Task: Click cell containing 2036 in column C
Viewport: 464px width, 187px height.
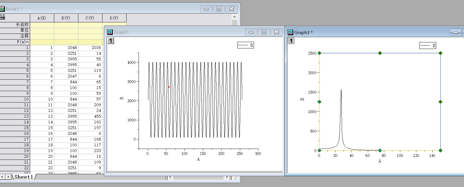Action: (x=90, y=48)
